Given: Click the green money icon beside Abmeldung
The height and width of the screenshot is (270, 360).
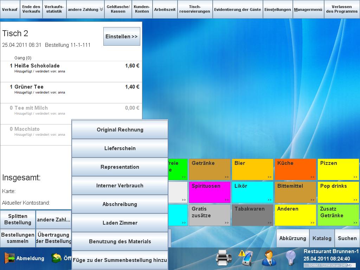Looking at the screenshot, I should click(x=56, y=258).
